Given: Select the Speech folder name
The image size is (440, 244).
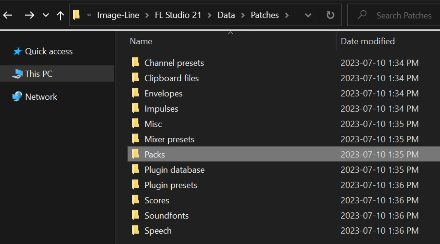Looking at the screenshot, I should click(x=158, y=231).
